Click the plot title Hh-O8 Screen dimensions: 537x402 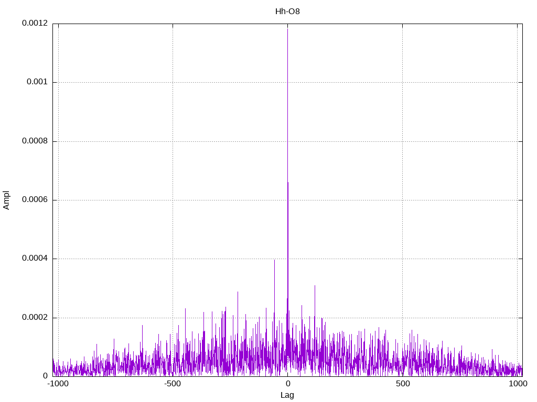point(287,11)
